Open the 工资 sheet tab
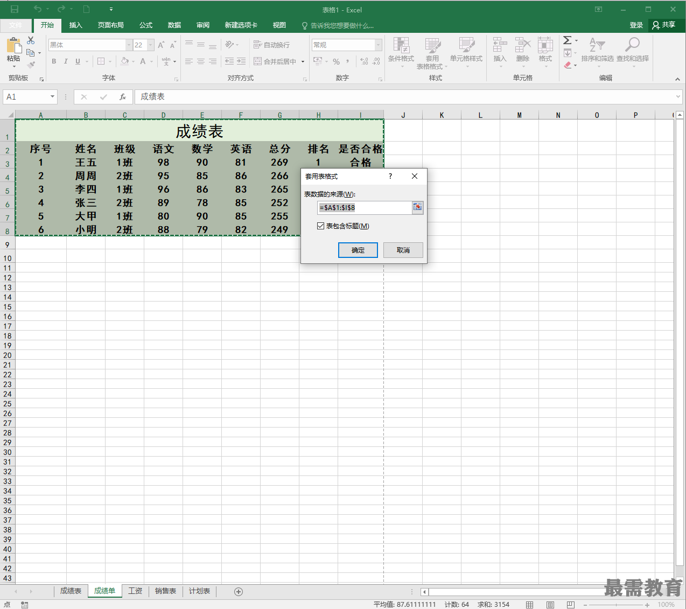The image size is (686, 609). (x=135, y=591)
